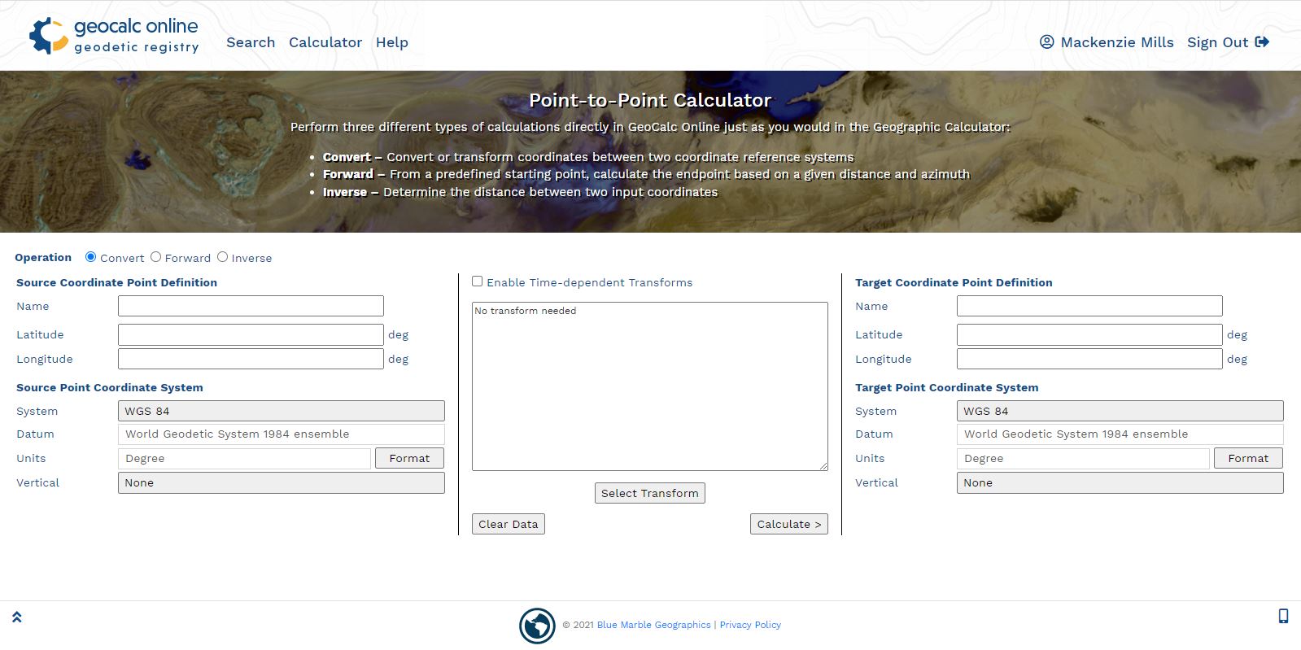Click the Blue Marble globe logo in footer
The image size is (1301, 650).
(x=537, y=626)
